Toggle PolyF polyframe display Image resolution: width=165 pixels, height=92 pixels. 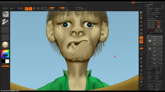pos(141,70)
